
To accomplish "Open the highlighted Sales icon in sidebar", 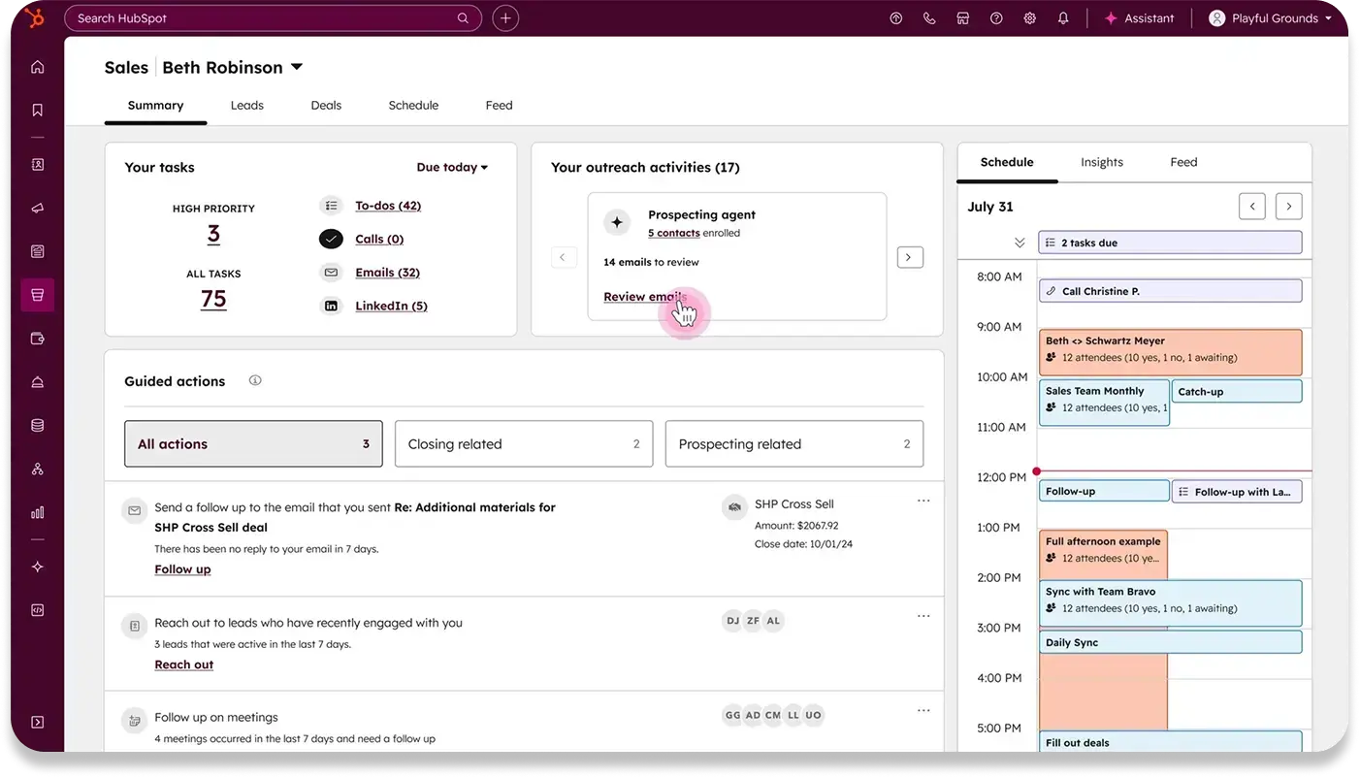I will pos(38,295).
